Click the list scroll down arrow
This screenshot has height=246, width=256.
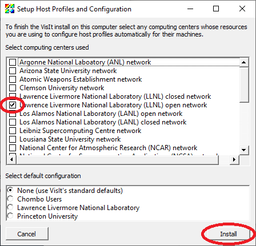pyautogui.click(x=244, y=150)
